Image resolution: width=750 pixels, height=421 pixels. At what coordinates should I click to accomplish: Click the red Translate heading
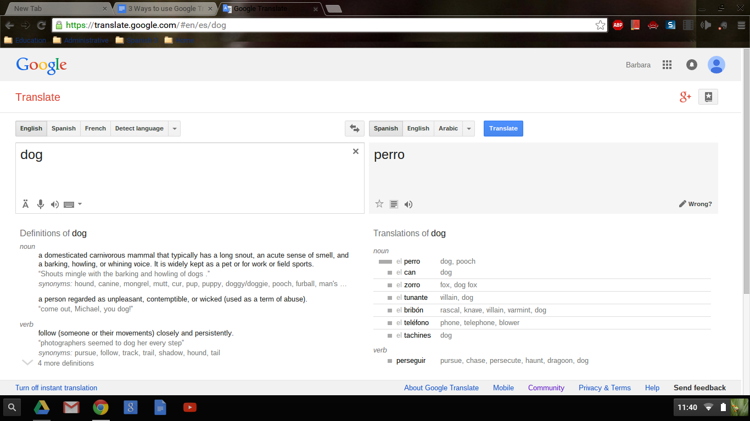(38, 97)
